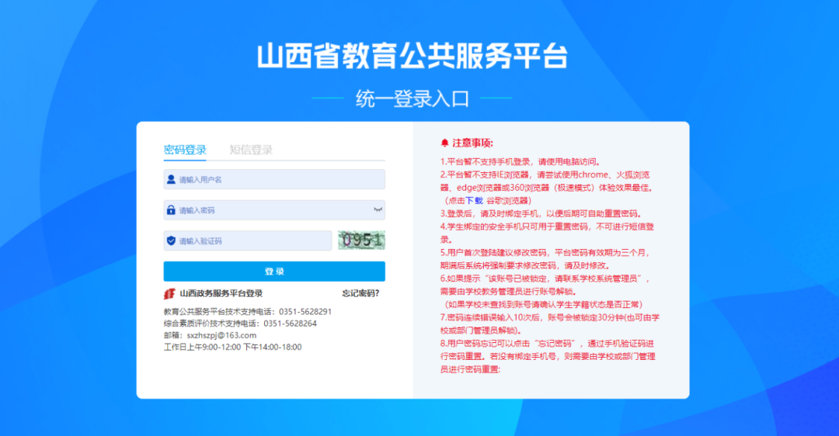Toggle password visibility eye icon
The image size is (839, 436).
[x=378, y=210]
